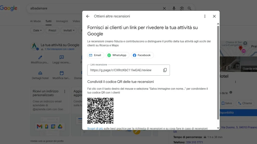Click the QR code image for reviews
Image resolution: width=257 pixels, height=144 pixels.
click(100, 111)
